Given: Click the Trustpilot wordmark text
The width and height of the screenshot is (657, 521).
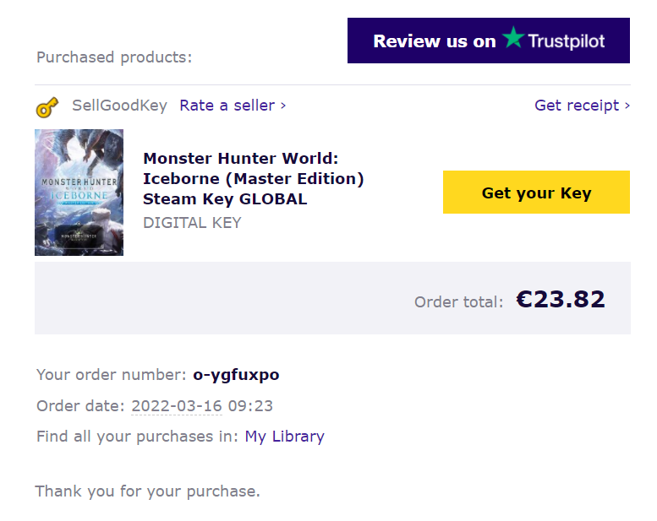Looking at the screenshot, I should coord(567,41).
